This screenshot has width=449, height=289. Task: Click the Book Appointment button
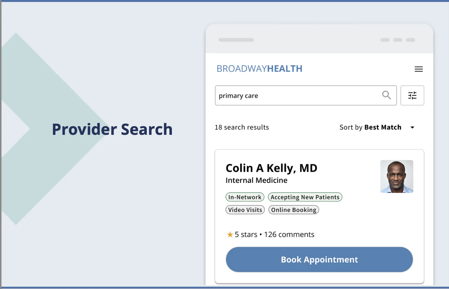[x=319, y=260]
